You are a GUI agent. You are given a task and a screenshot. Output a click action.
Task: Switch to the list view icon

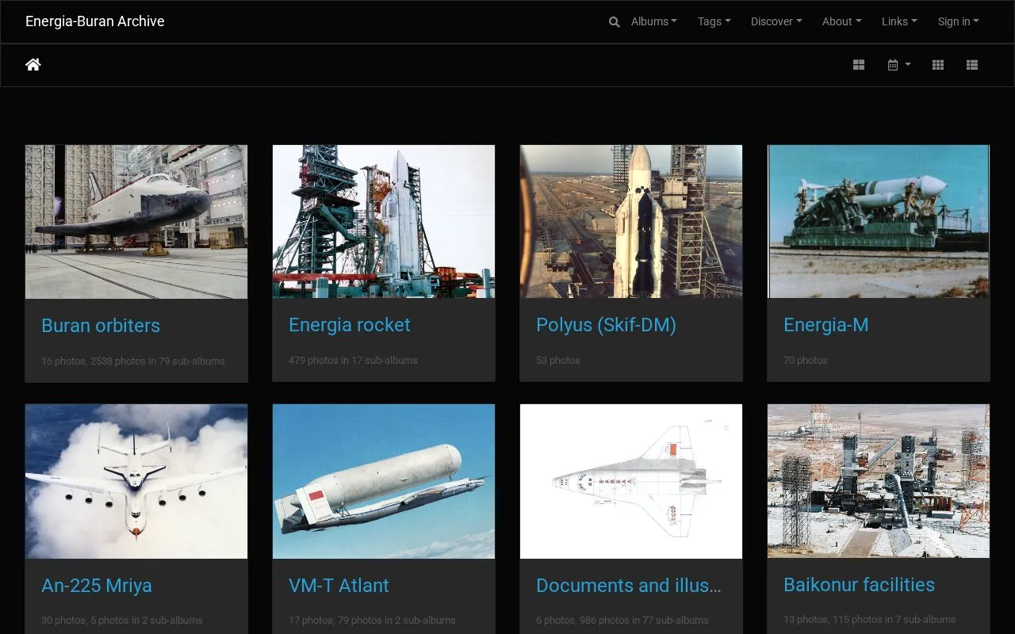click(x=972, y=65)
